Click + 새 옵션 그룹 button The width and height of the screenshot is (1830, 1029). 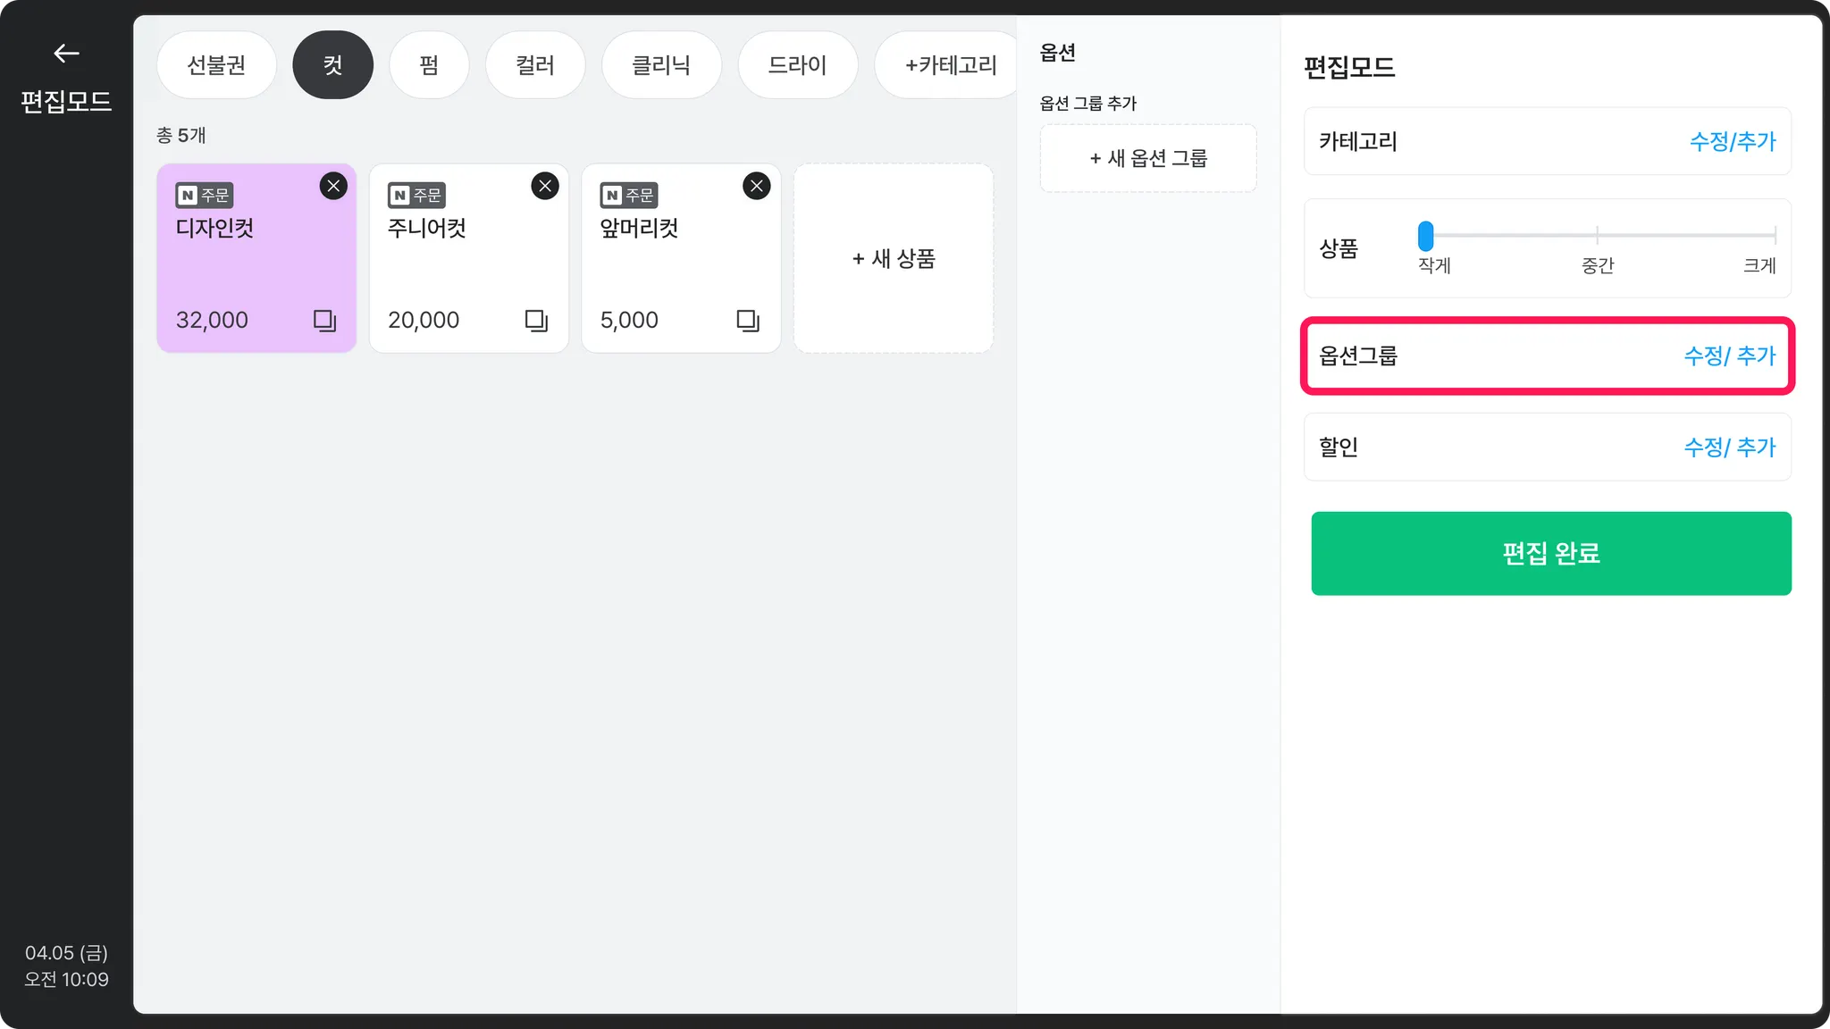coord(1148,158)
